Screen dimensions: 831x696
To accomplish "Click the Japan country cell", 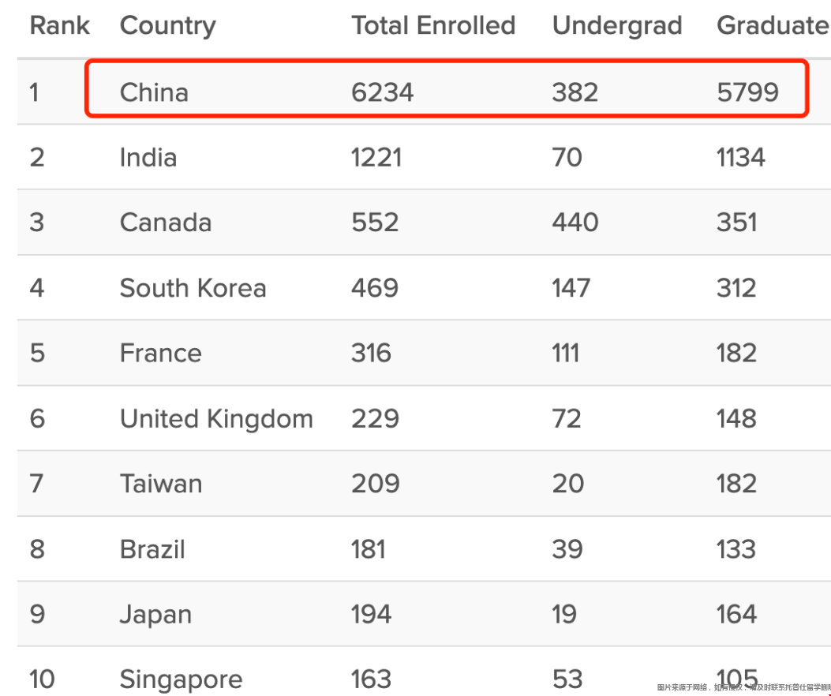I will point(155,615).
